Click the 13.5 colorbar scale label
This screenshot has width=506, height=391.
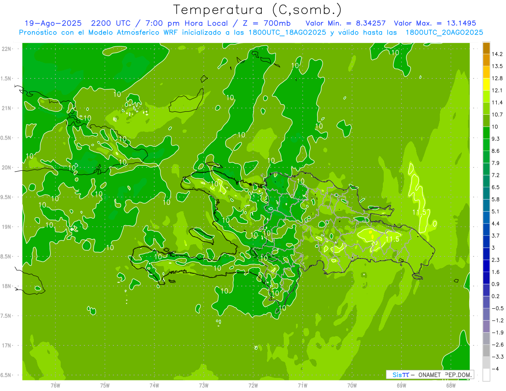497,66
